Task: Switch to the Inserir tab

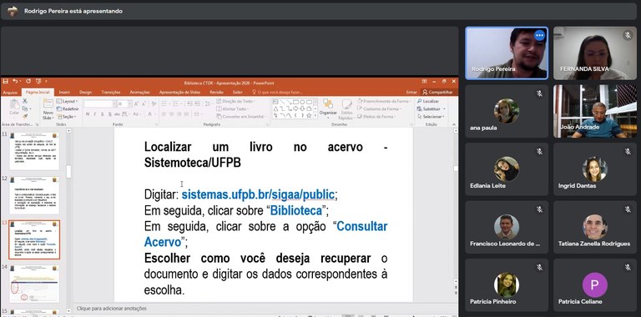Action: tap(64, 93)
